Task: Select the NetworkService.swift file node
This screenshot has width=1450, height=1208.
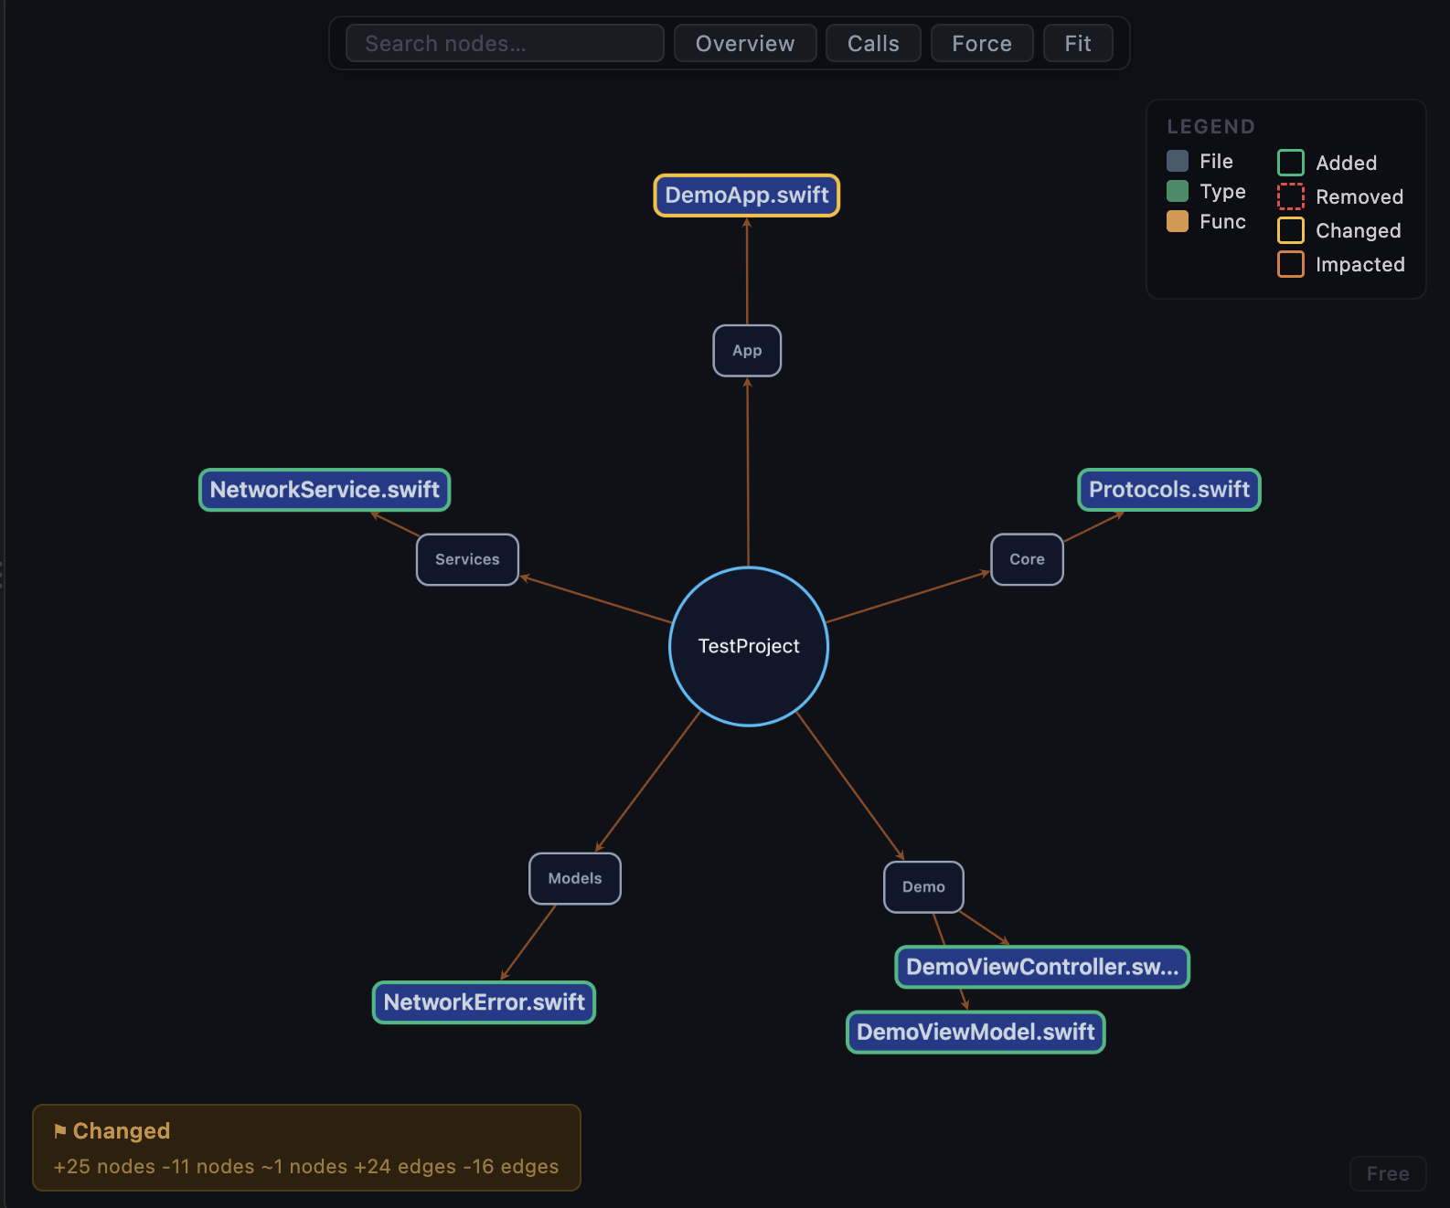Action: point(325,490)
